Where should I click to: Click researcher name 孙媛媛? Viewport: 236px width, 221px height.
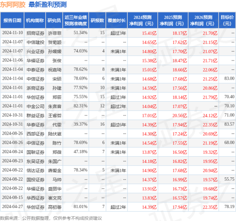tap(55, 51)
